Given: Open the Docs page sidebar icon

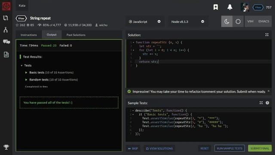Looking at the screenshot, I should (6, 55).
